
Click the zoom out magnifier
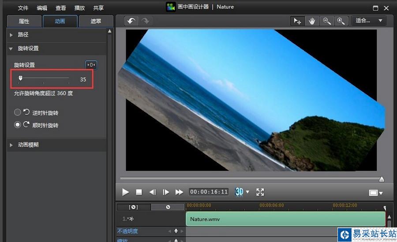(x=326, y=21)
